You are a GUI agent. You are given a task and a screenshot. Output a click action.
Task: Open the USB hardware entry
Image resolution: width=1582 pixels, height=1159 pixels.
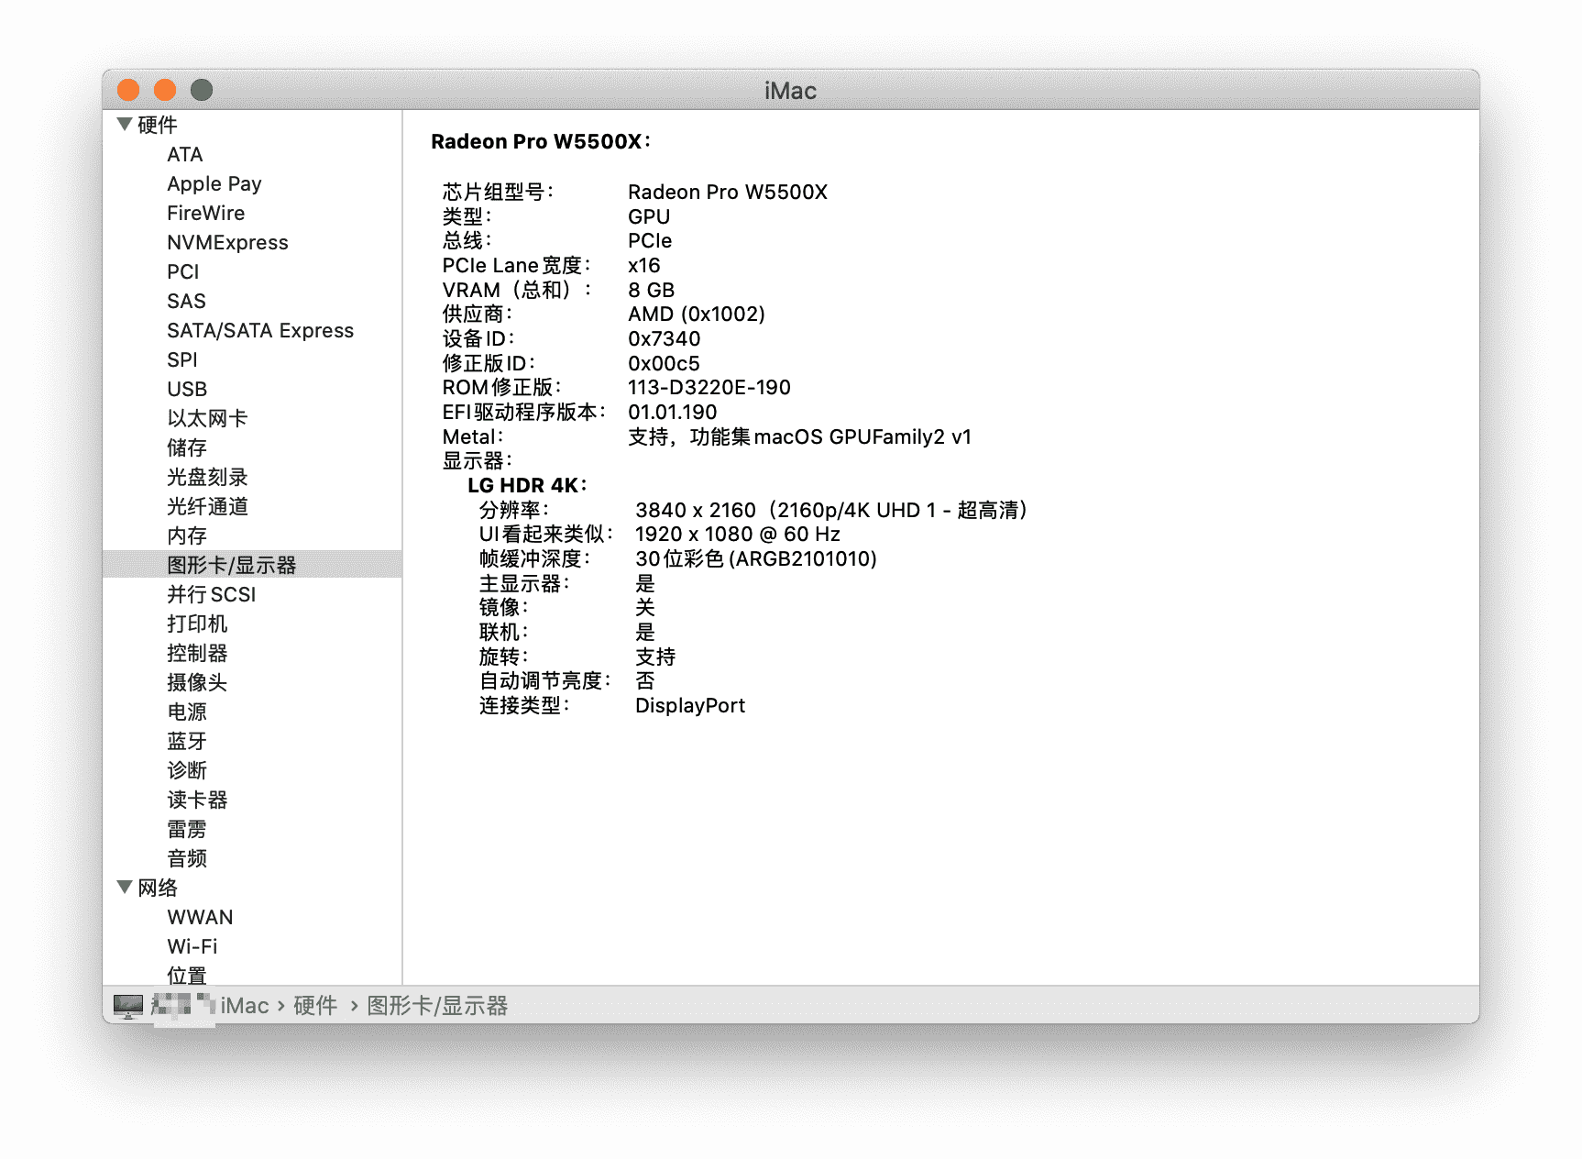187,390
